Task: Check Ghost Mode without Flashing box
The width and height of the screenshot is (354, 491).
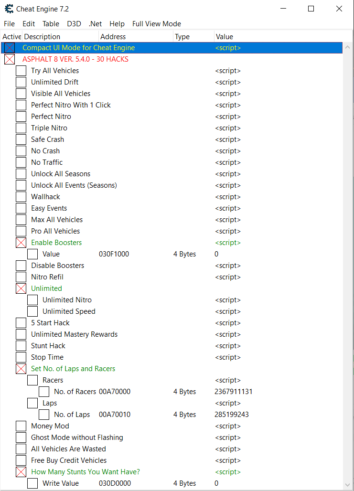Action: click(x=21, y=438)
